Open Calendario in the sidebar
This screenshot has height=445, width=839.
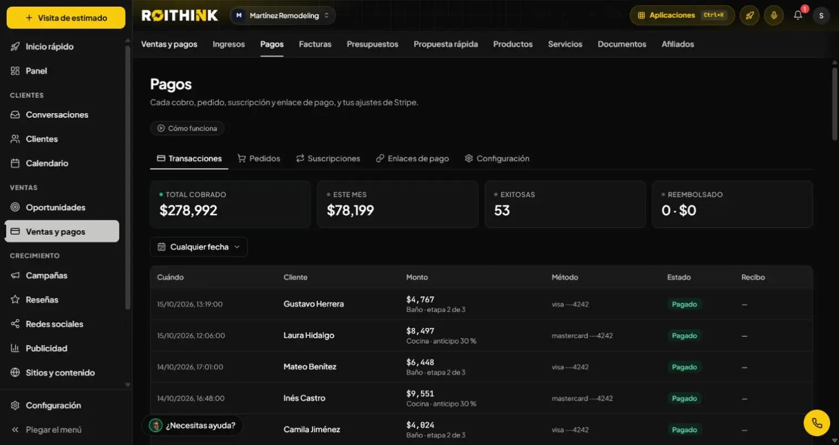click(x=62, y=164)
